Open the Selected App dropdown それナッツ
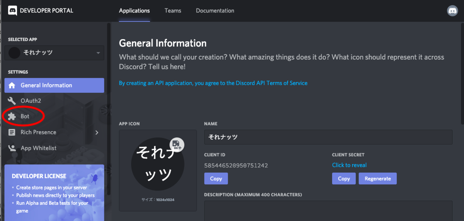 54,53
